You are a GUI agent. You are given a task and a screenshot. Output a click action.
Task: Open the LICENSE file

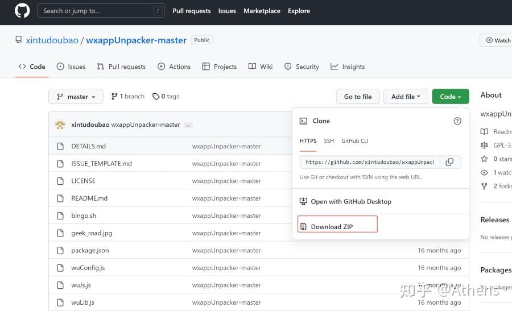coord(83,181)
